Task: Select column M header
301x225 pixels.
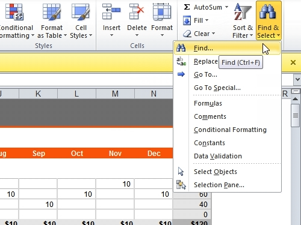Action: coord(115,94)
